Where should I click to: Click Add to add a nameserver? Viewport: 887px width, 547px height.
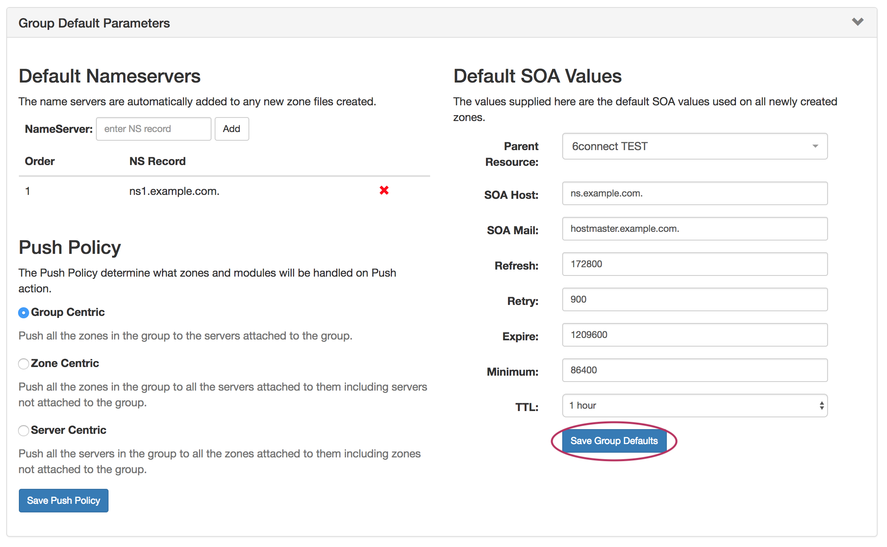pyautogui.click(x=231, y=129)
